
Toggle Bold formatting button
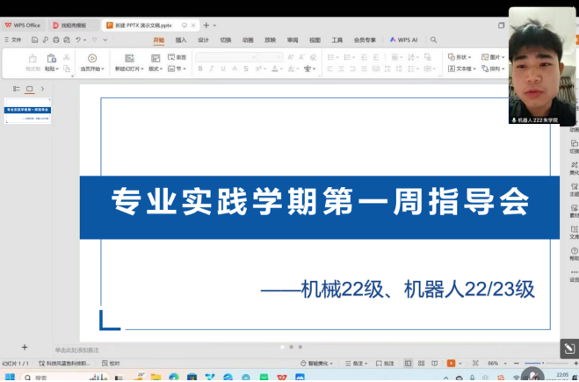(x=200, y=68)
